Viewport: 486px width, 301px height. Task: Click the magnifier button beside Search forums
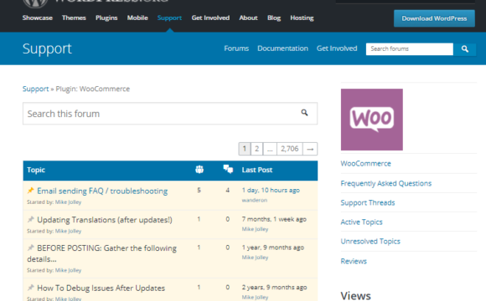point(464,48)
